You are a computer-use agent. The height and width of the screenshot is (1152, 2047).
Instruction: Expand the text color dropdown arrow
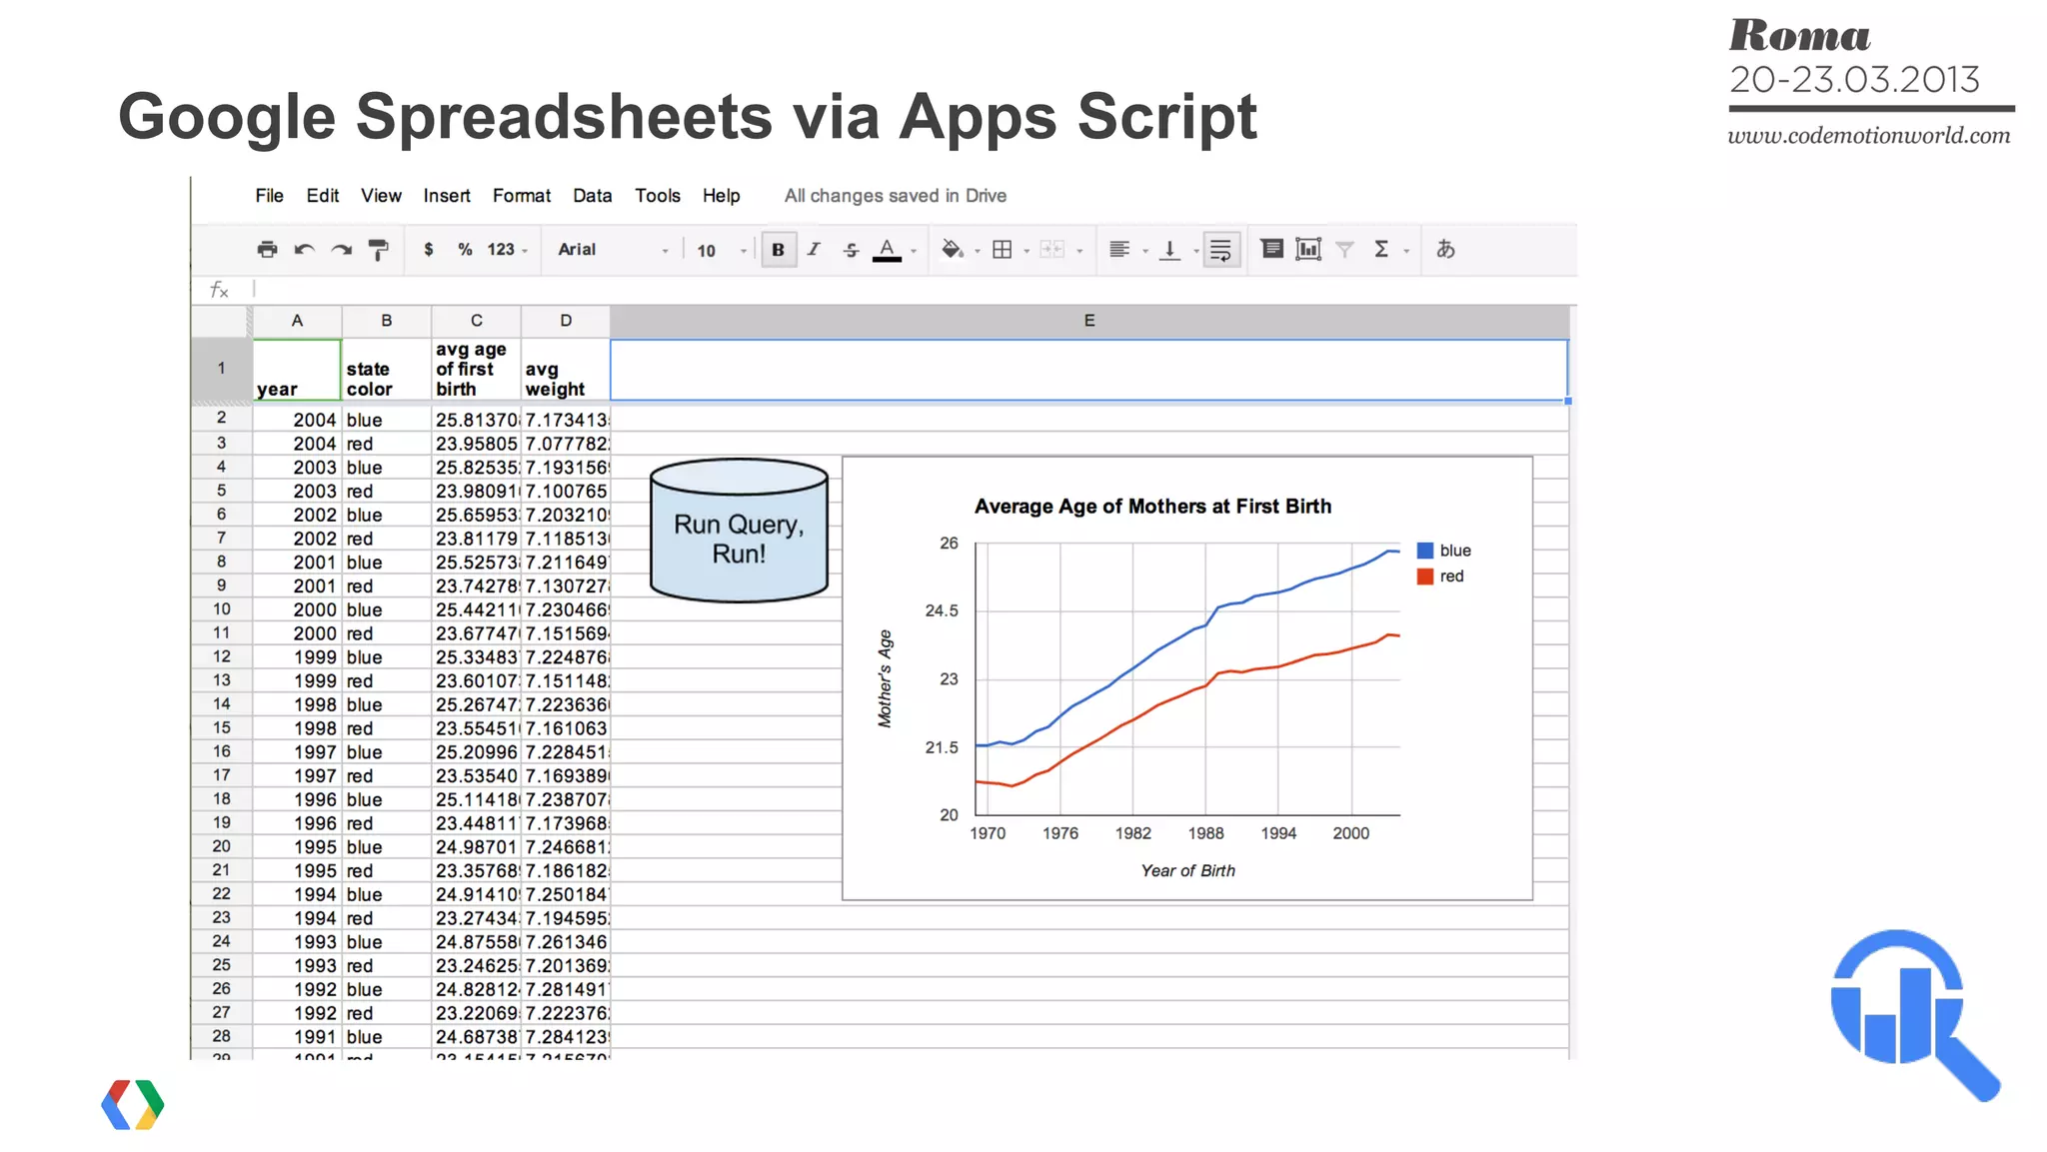tap(914, 251)
